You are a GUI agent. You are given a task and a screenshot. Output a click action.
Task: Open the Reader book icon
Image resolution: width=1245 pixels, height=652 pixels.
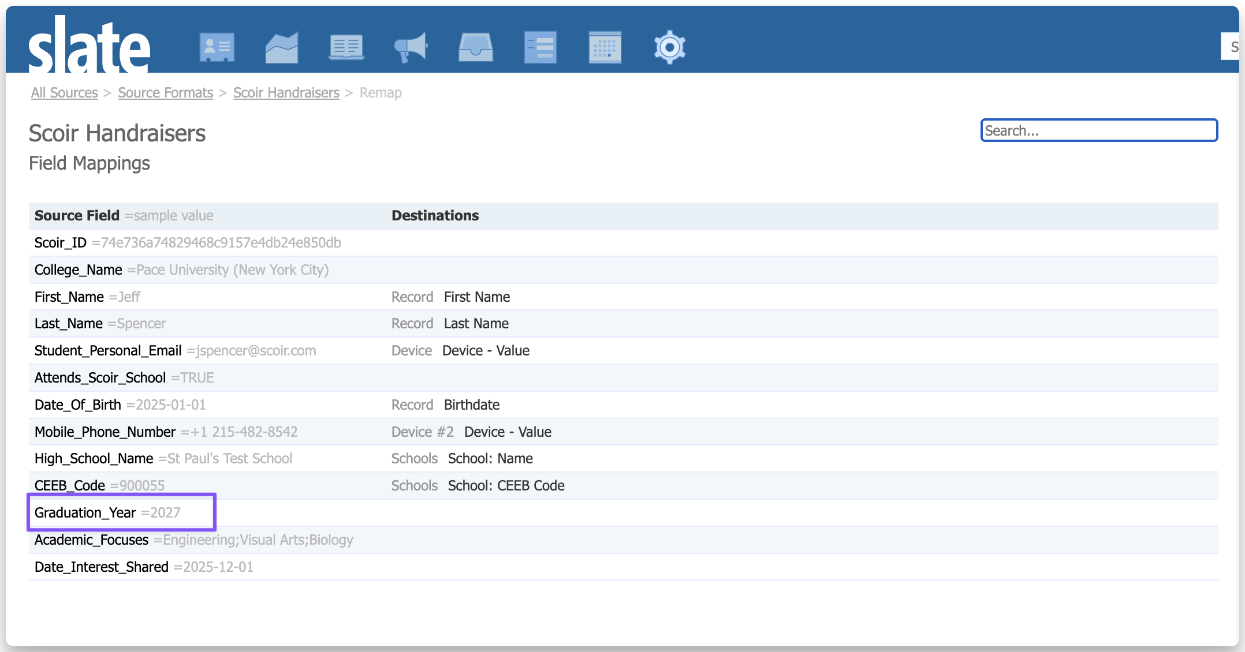[346, 47]
